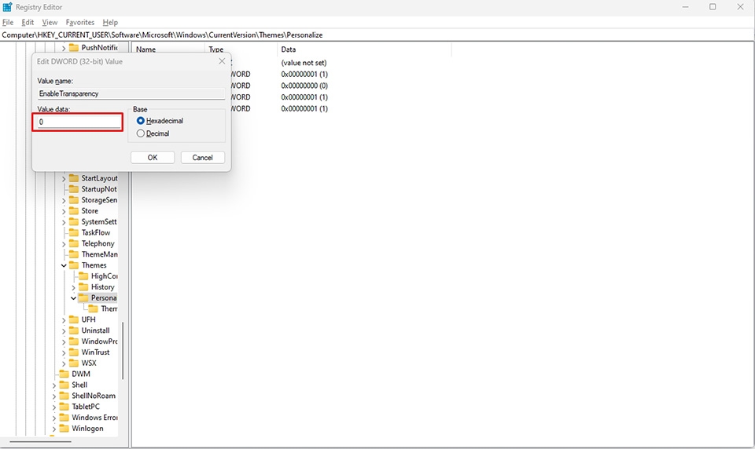The height and width of the screenshot is (449, 755).
Task: Expand the SystemSettings tree node
Action: [x=64, y=222]
